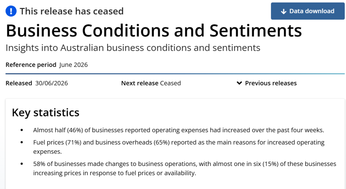Click the Released date 30/06/2026
The width and height of the screenshot is (346, 189).
click(52, 83)
